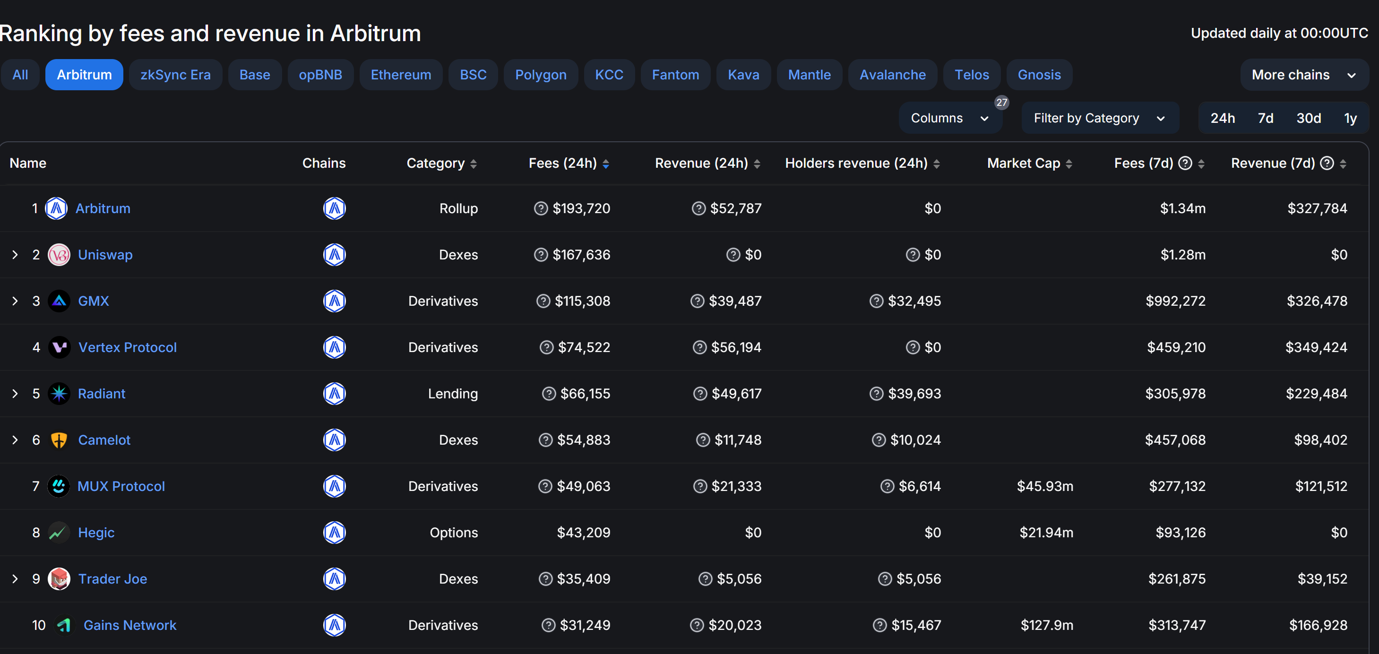Expand the Uniswap row chevron
Screen dimensions: 1379x654
[15, 255]
